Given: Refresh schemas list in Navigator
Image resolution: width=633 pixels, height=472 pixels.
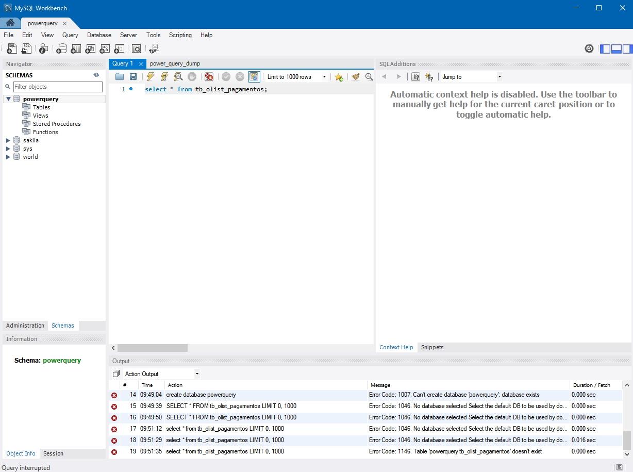Looking at the screenshot, I should pyautogui.click(x=96, y=75).
